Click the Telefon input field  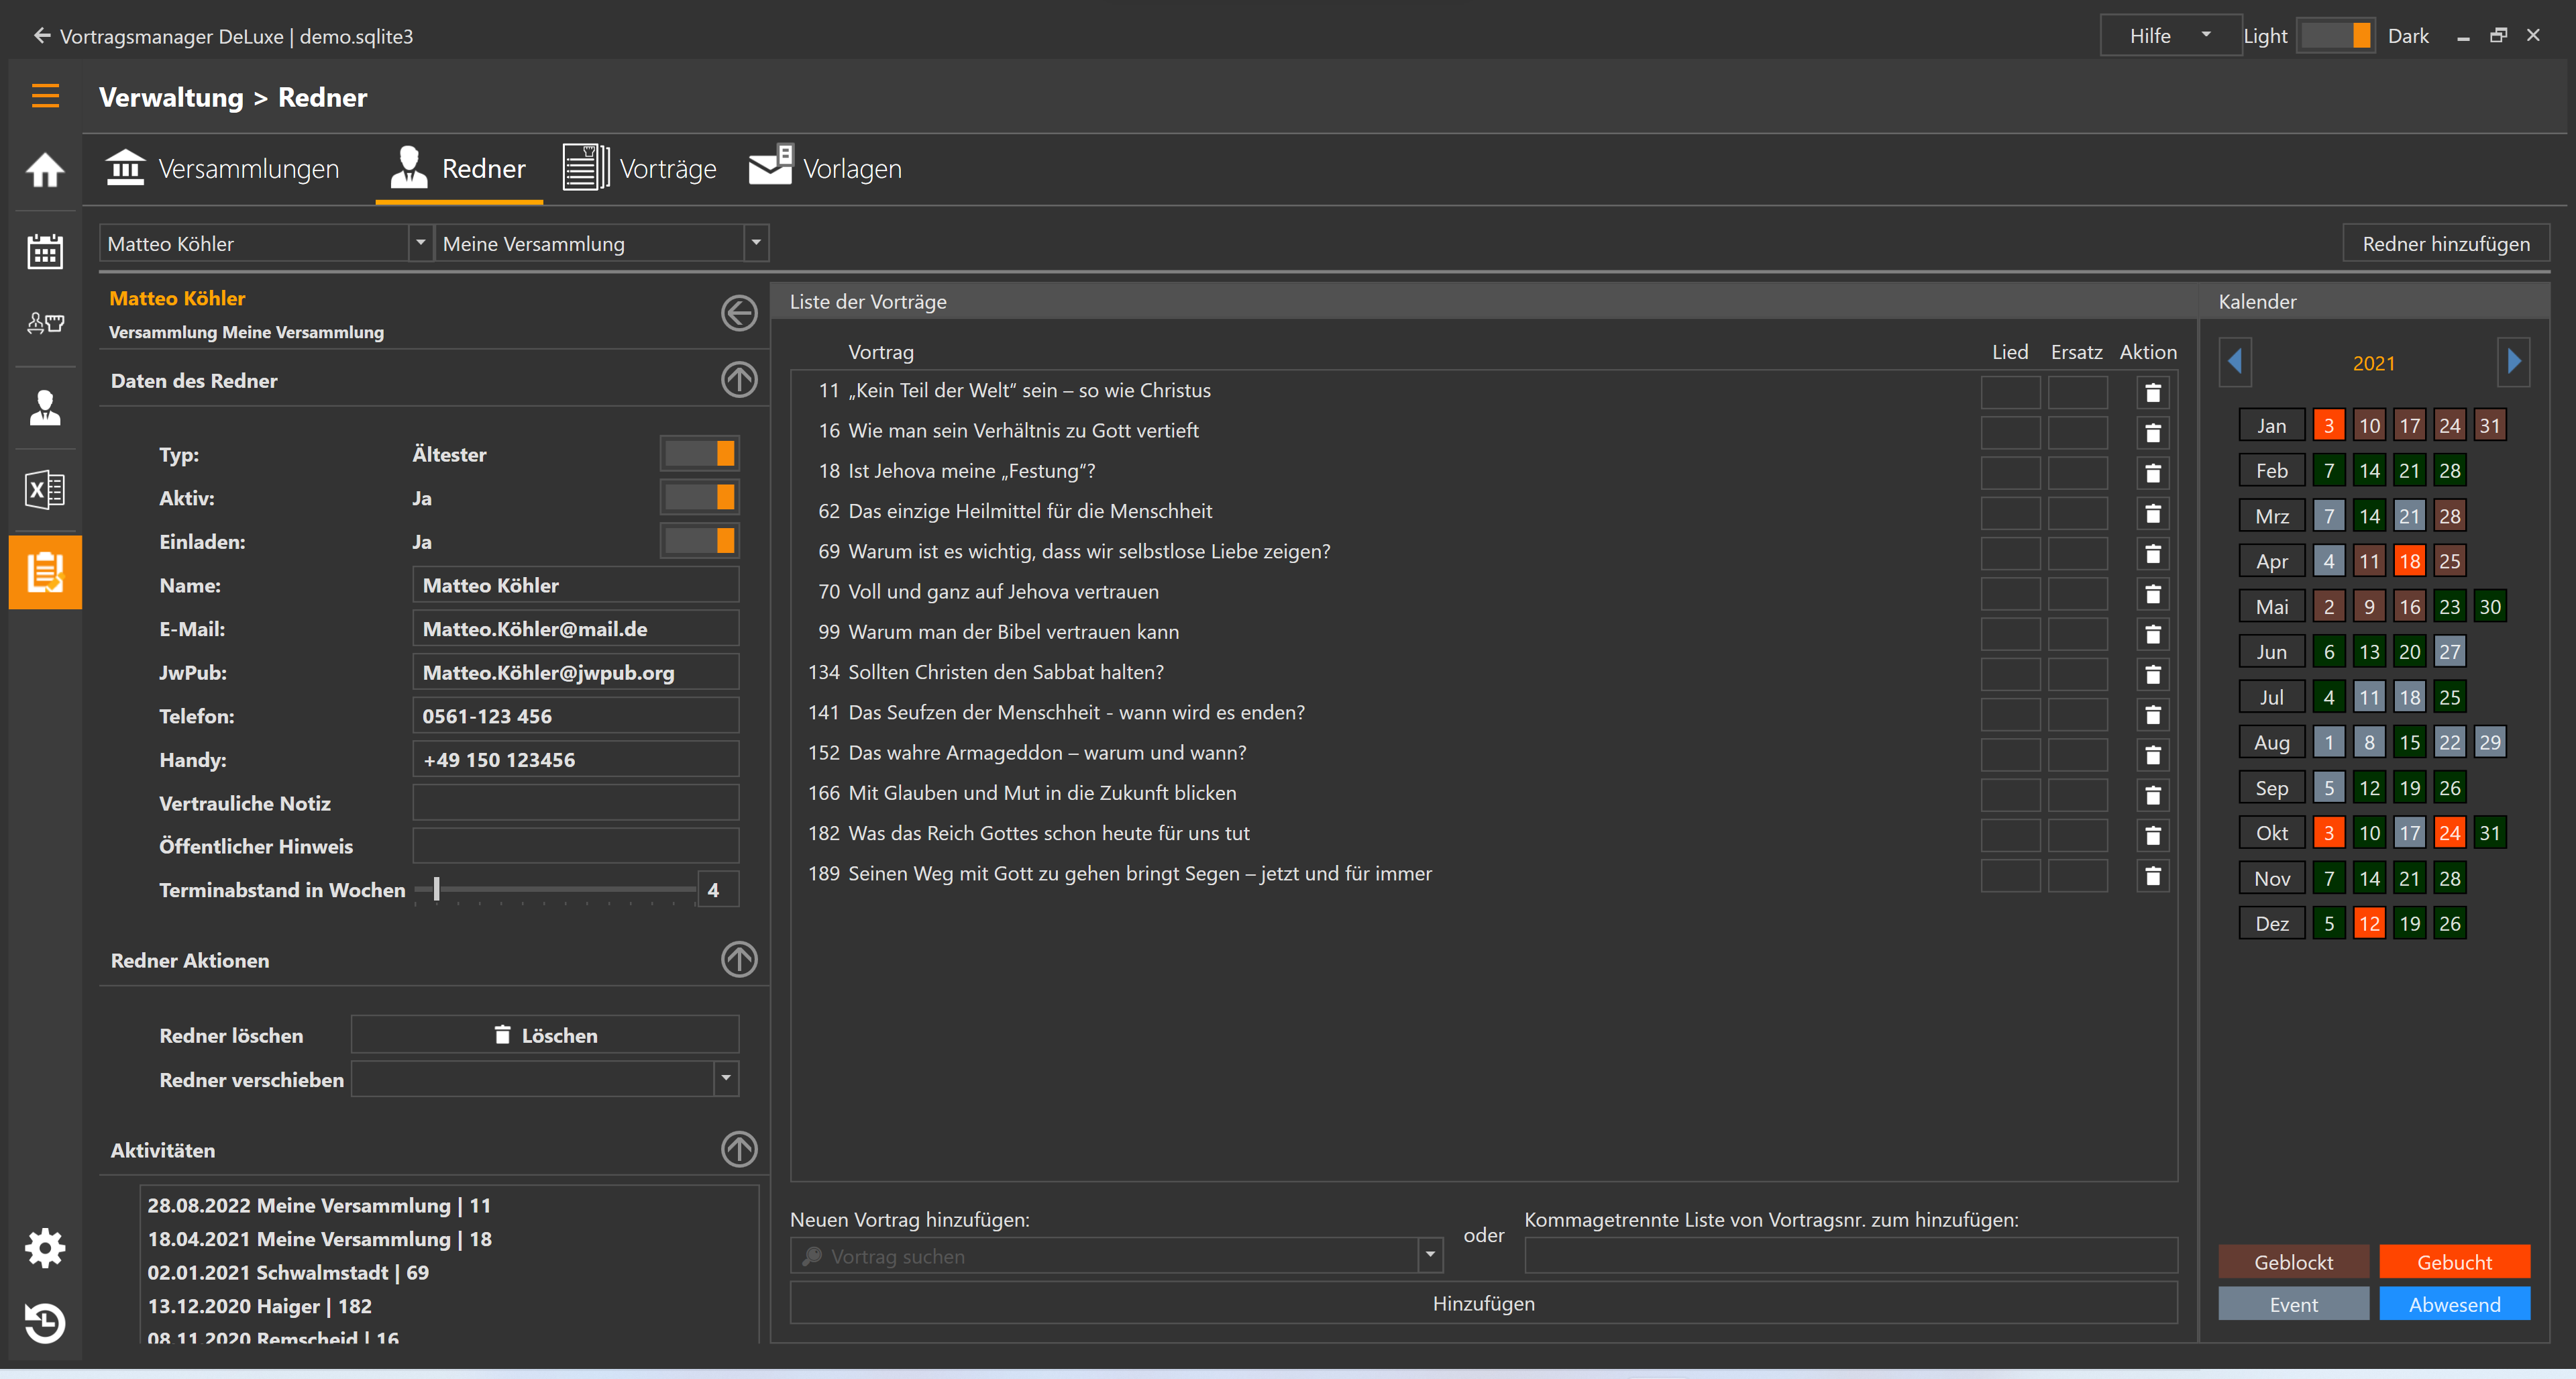point(575,715)
